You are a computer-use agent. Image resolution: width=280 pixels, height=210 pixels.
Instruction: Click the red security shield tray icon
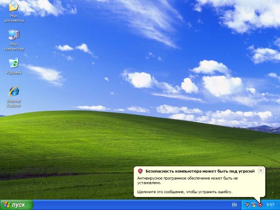tap(260, 205)
